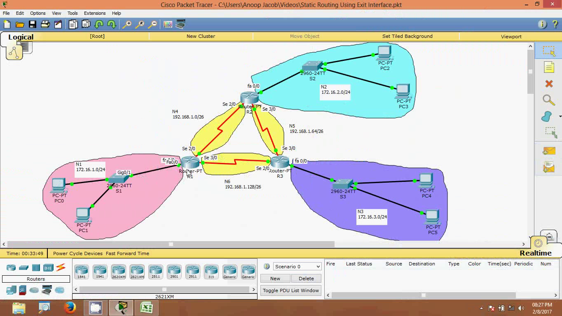Open the Extensions menu
The image size is (562, 316).
pos(94,13)
